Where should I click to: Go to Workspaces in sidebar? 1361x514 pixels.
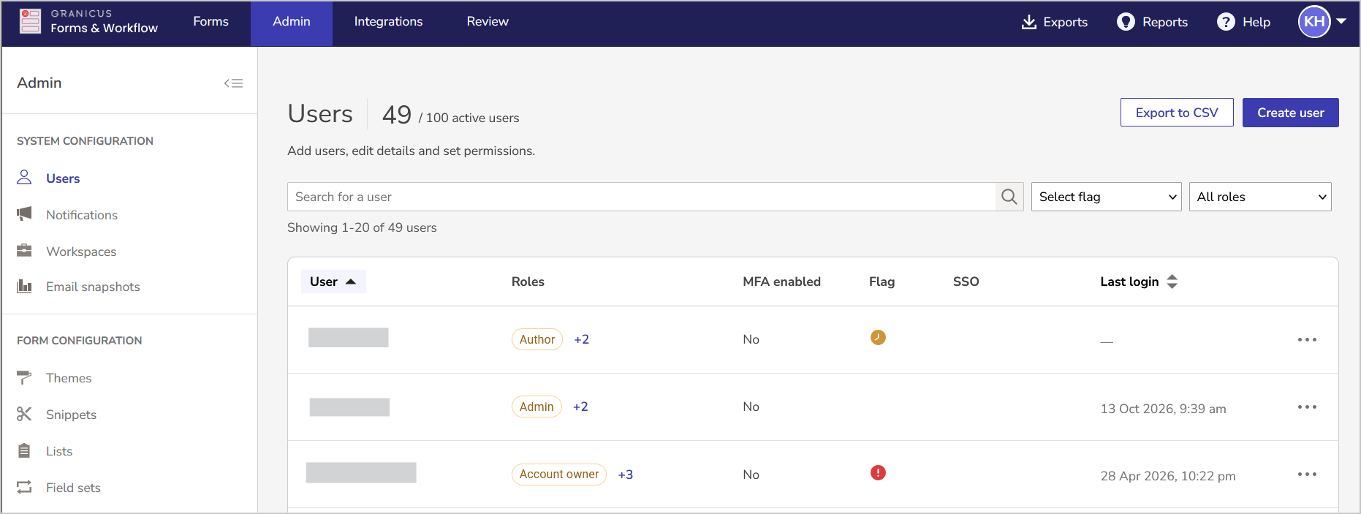(81, 252)
